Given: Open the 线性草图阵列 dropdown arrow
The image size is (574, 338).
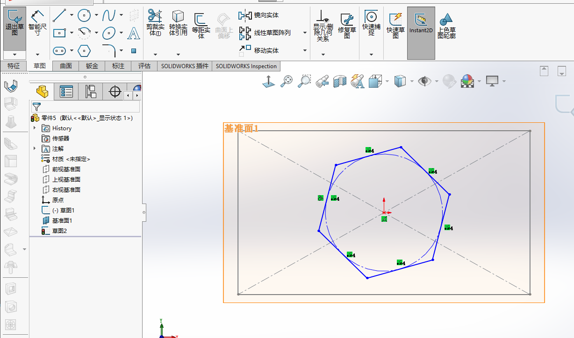Looking at the screenshot, I should click(305, 33).
